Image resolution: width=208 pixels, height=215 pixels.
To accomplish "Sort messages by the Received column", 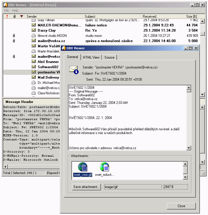I will [159, 17].
